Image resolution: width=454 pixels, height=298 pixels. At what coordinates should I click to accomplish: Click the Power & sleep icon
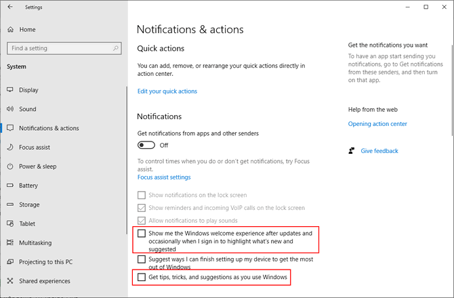(10, 167)
